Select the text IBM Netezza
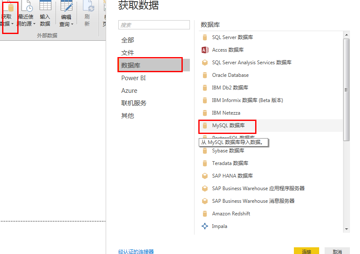 click(x=226, y=113)
